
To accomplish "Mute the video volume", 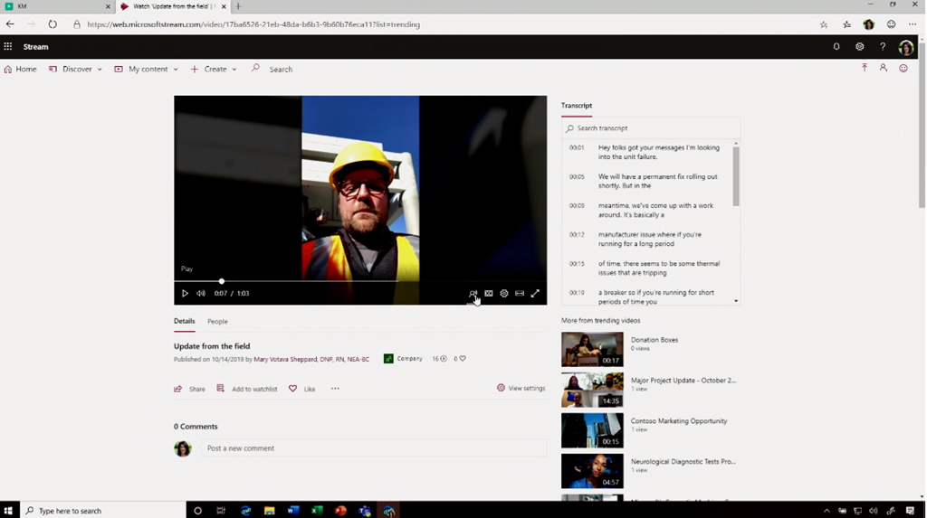I will (x=201, y=294).
